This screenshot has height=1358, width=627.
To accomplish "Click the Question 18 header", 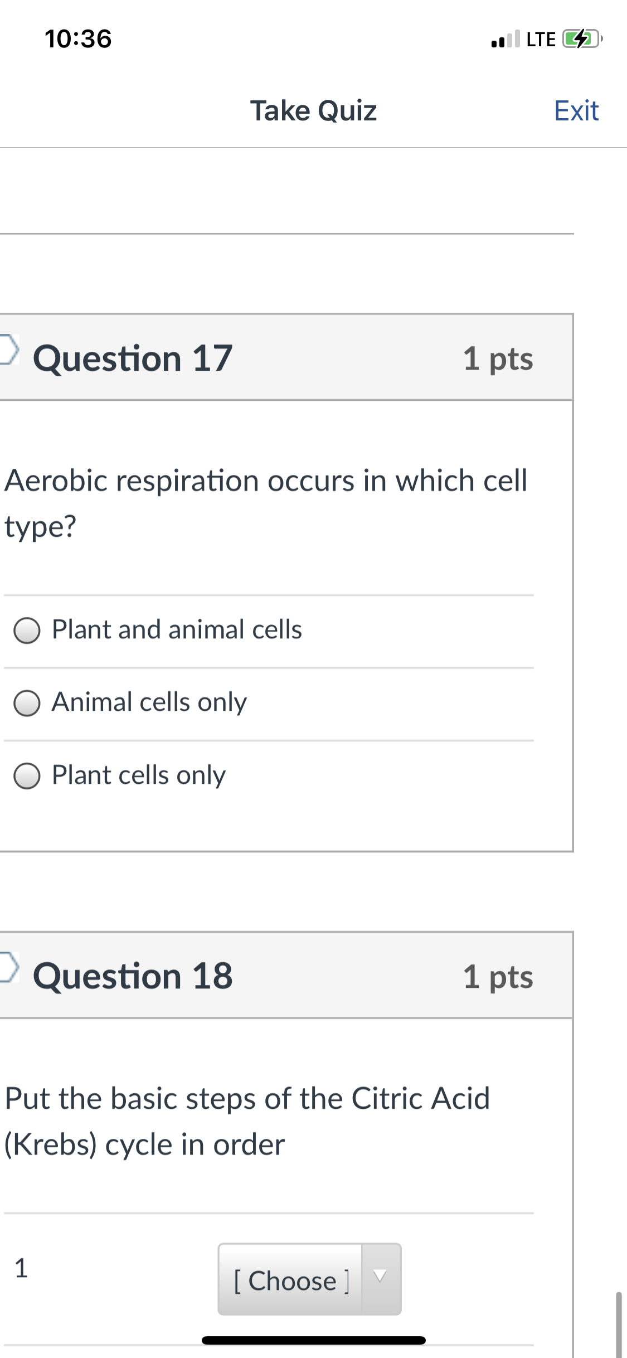I will tap(133, 976).
